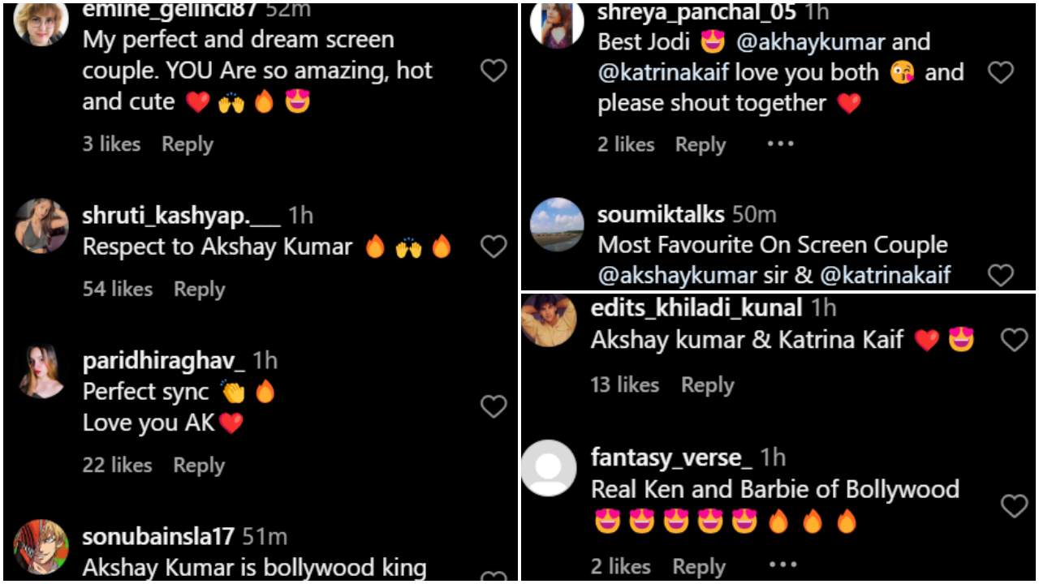Like shruti_kashyap's Respect to Akshay Kumar comment

coord(494,247)
